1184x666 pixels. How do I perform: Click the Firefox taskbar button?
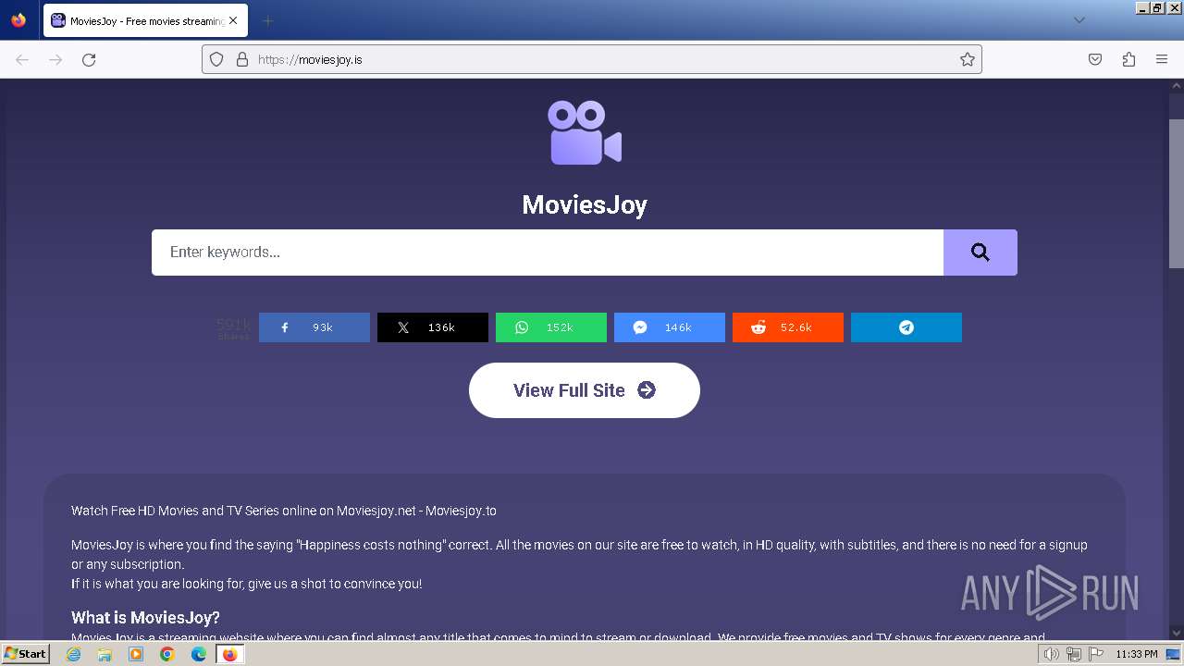(230, 654)
